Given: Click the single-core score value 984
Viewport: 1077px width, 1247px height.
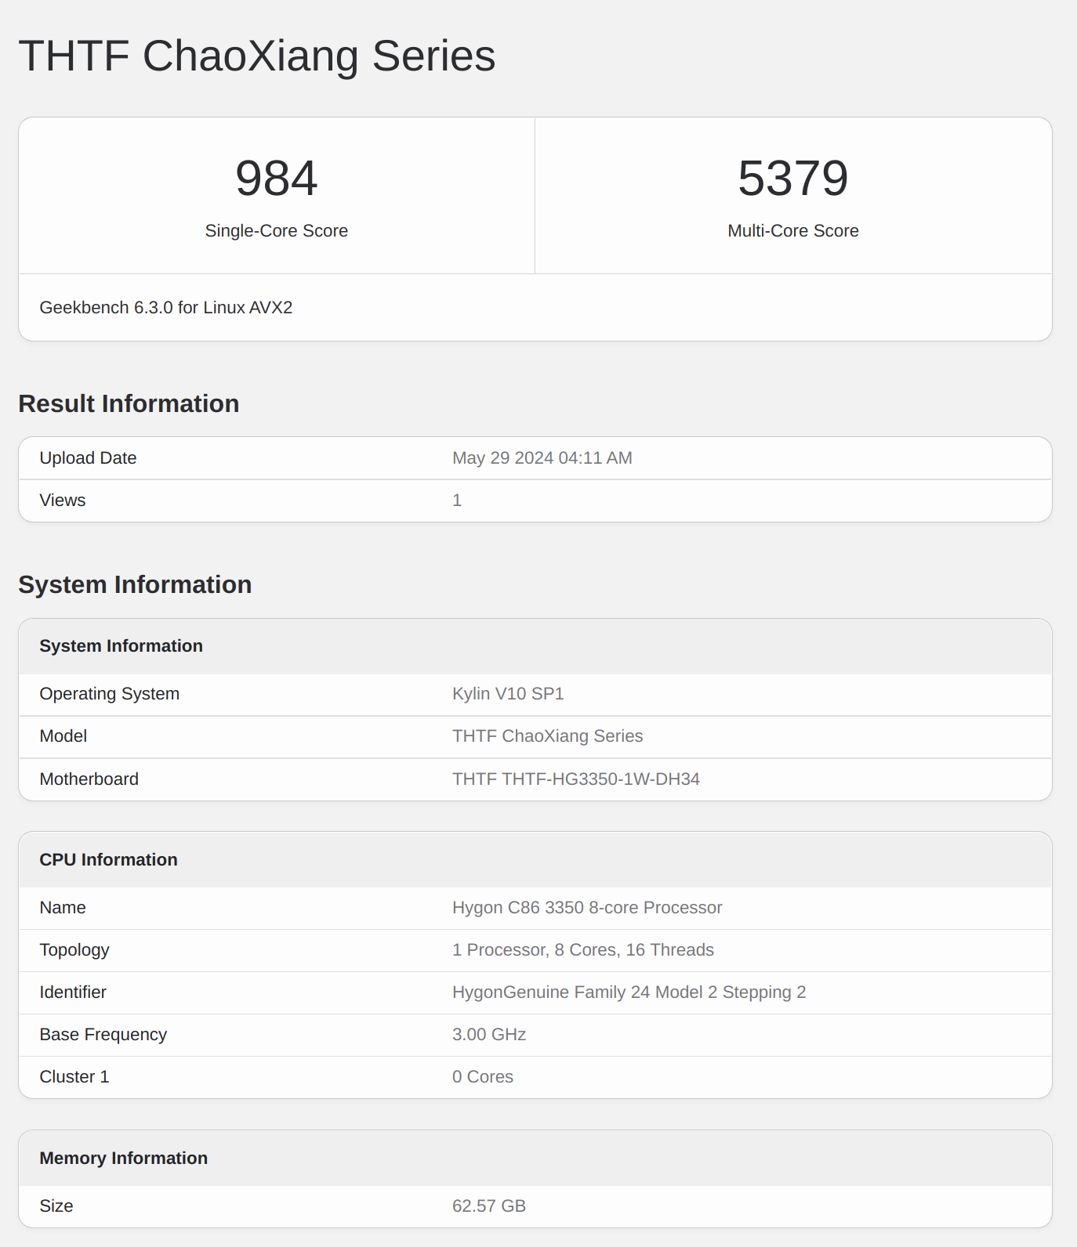Looking at the screenshot, I should click(x=276, y=179).
